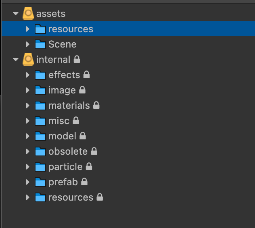Screen dimensions: 255x228
Task: Select the image folder label
Action: 62,90
